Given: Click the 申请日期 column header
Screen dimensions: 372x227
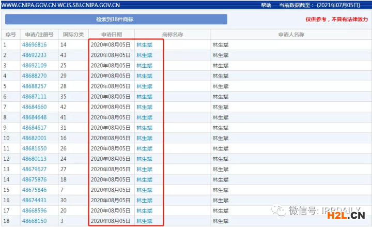Looking at the screenshot, I should coord(111,35).
